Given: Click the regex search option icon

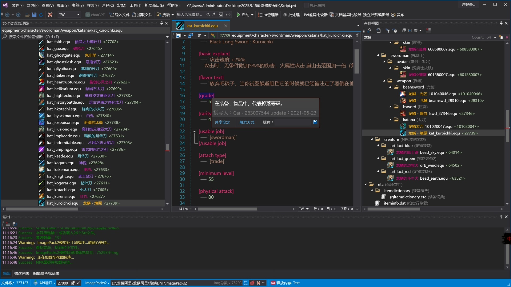Looking at the screenshot, I should click(214, 15).
